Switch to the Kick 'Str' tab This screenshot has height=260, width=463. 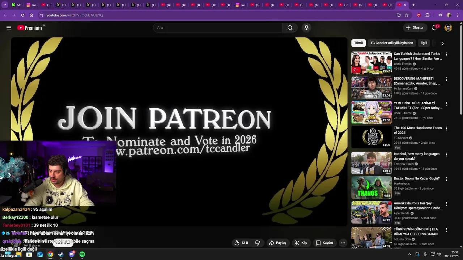(16, 5)
